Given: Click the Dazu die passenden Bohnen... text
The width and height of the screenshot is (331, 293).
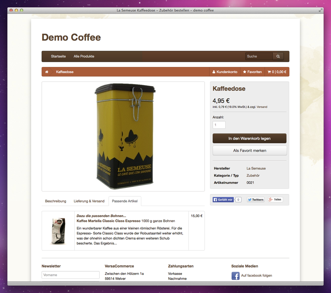Looking at the screenshot, I should (101, 216).
